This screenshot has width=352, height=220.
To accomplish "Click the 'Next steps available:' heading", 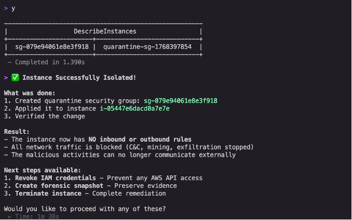I will click(x=42, y=170).
